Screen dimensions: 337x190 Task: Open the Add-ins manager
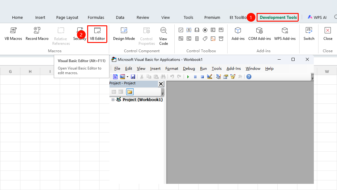[x=238, y=34]
